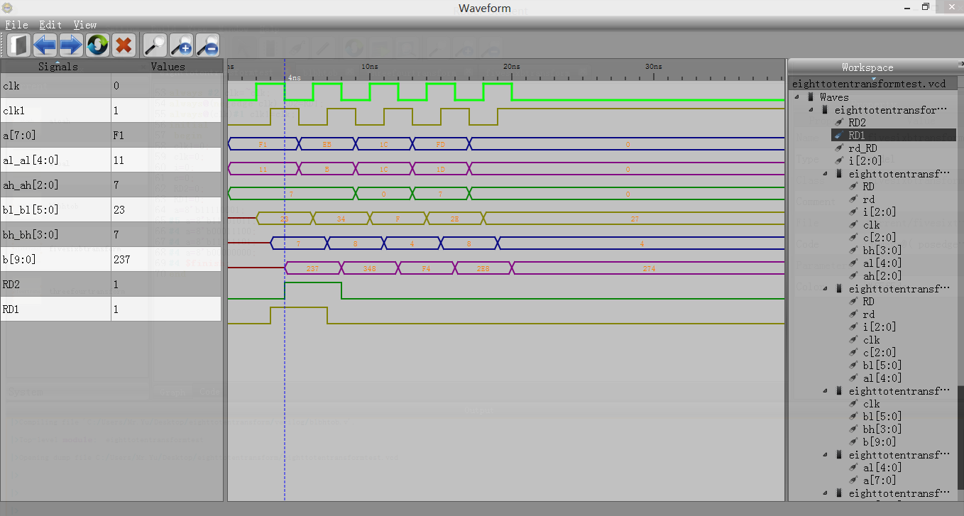
Task: Select the RD1 row in Signals list
Action: 111,309
